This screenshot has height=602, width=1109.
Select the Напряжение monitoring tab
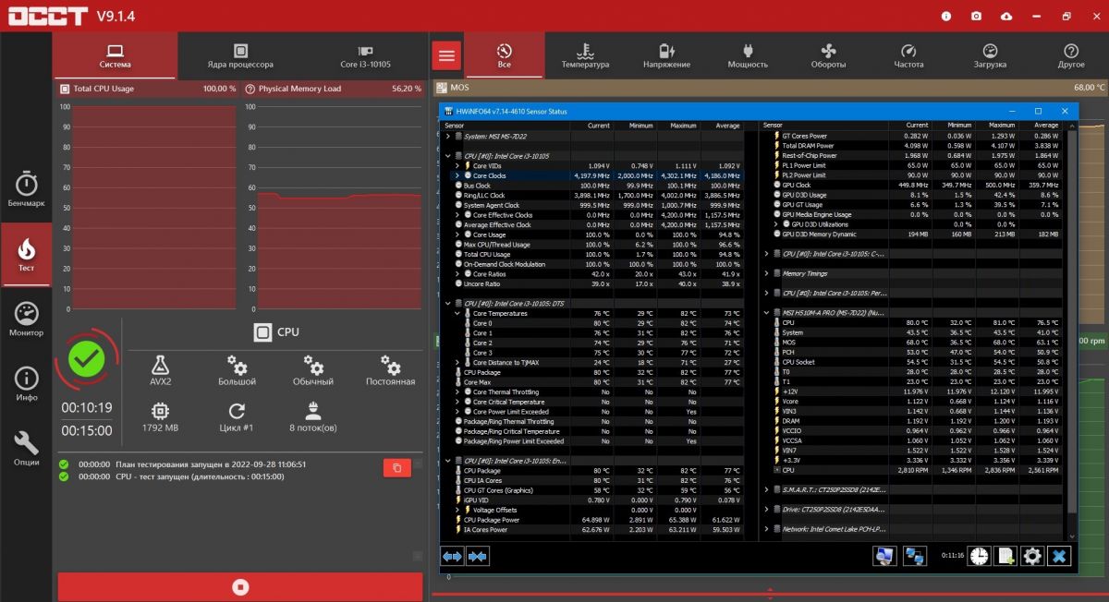(x=666, y=56)
